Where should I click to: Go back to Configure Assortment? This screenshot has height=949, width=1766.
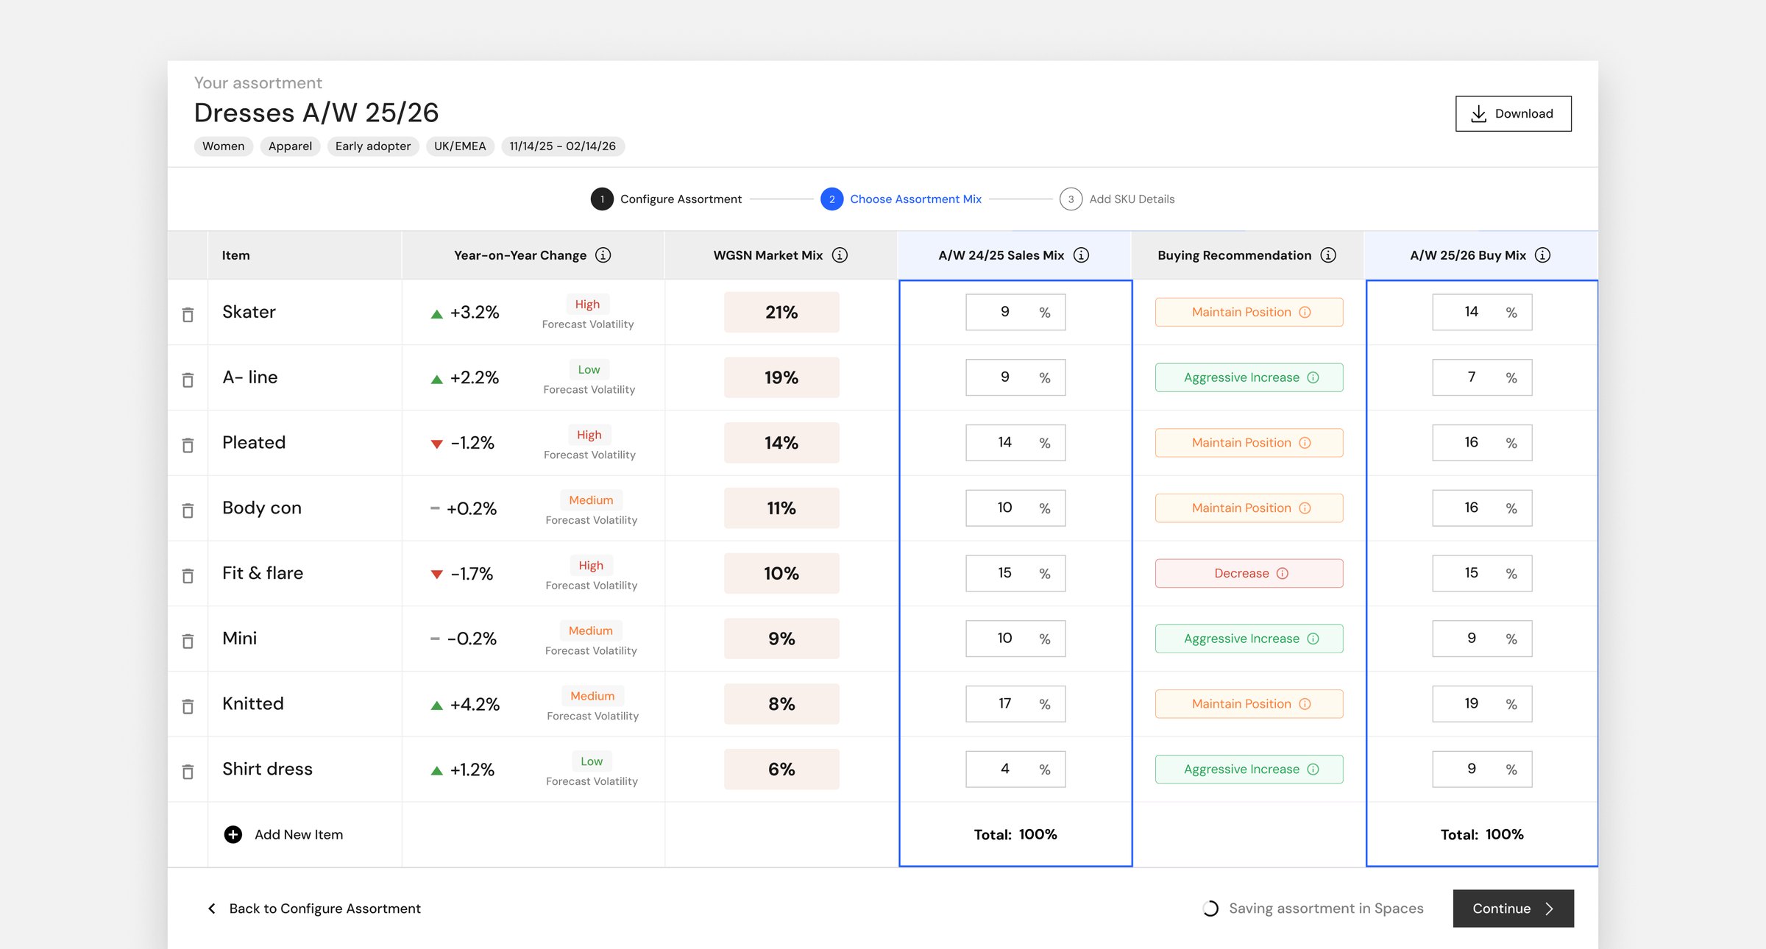[x=314, y=909]
